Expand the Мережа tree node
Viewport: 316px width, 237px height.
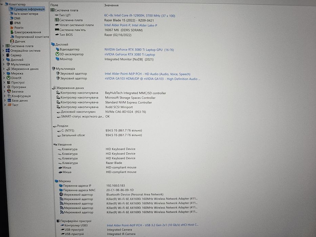(4, 73)
